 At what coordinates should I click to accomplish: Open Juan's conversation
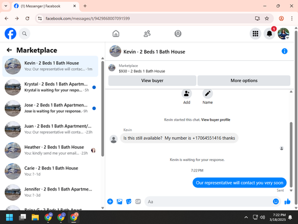click(x=50, y=129)
